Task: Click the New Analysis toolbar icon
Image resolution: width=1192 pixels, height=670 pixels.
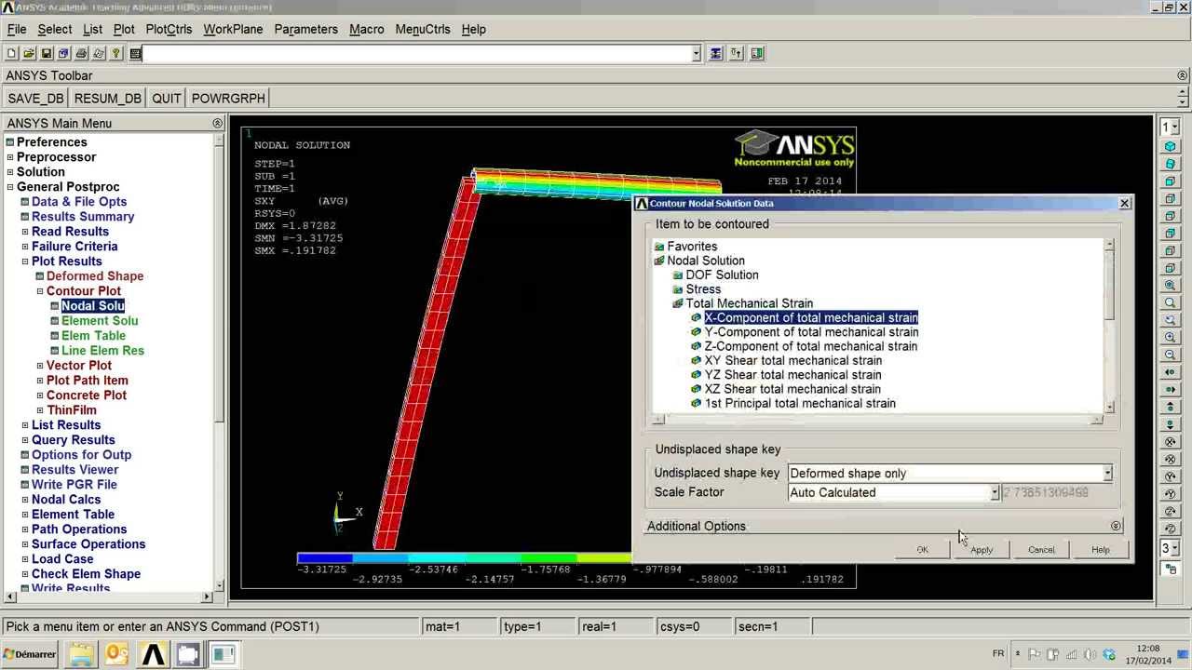Action: [12, 54]
